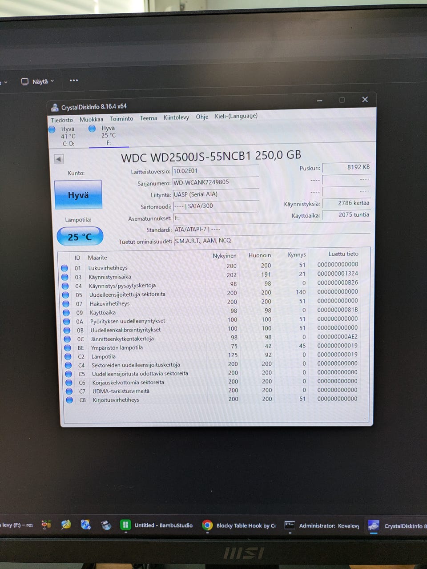The width and height of the screenshot is (427, 569).
Task: Click the Sarjanumero serial number field
Action: tap(216, 182)
